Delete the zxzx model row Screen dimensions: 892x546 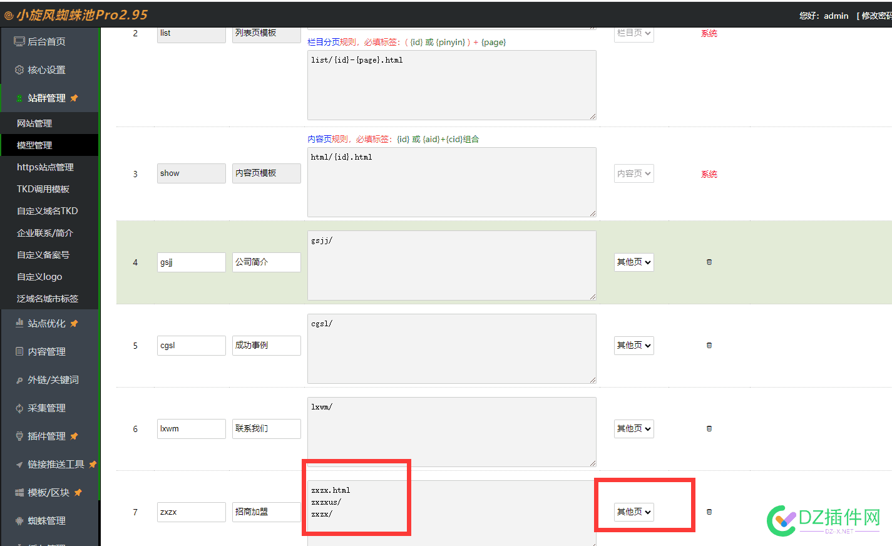(709, 512)
